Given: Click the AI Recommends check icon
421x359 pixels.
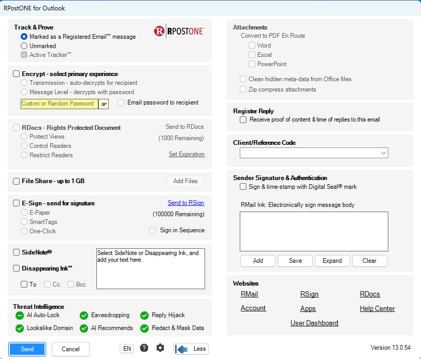Looking at the screenshot, I should tap(84, 328).
